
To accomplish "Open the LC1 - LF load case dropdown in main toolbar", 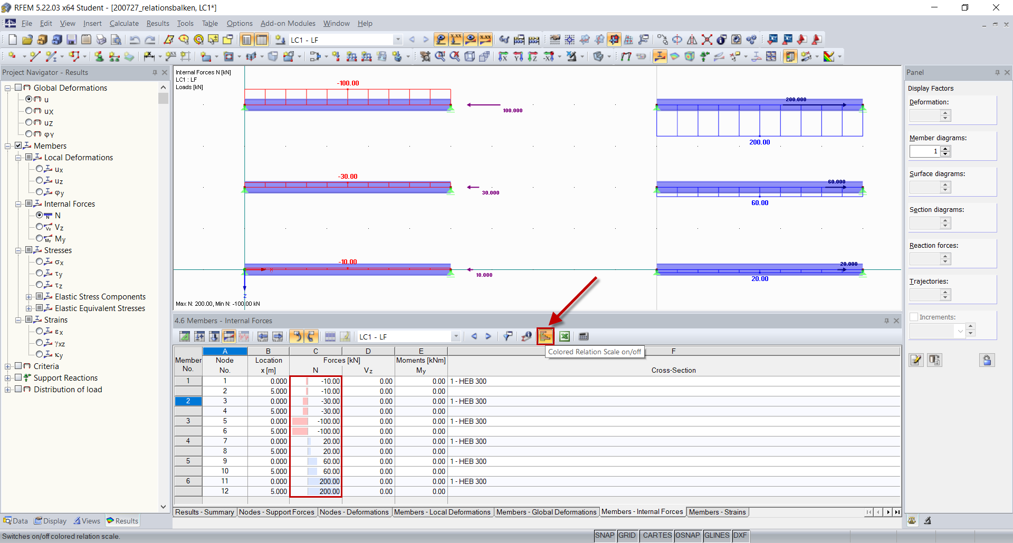I will [x=398, y=40].
